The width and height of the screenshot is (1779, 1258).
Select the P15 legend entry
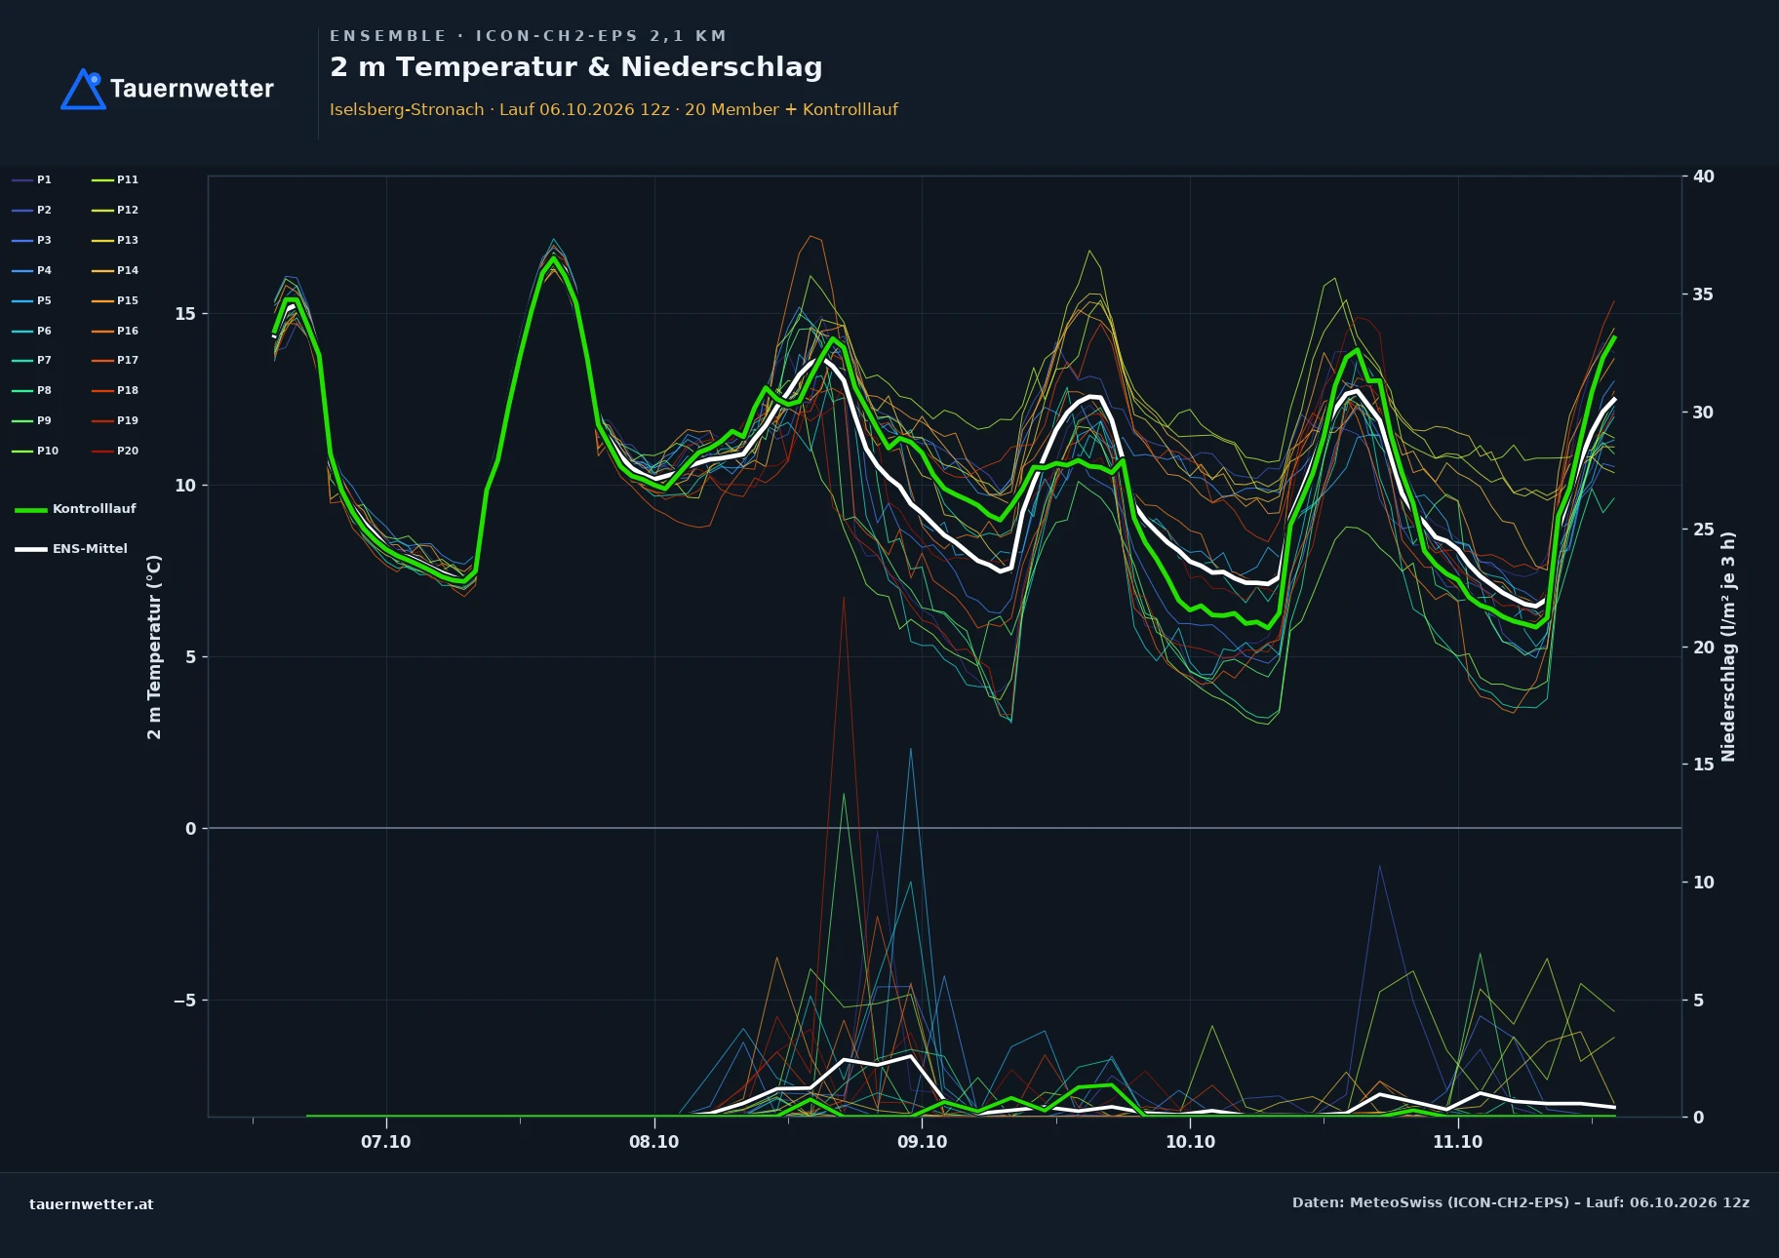click(x=115, y=300)
